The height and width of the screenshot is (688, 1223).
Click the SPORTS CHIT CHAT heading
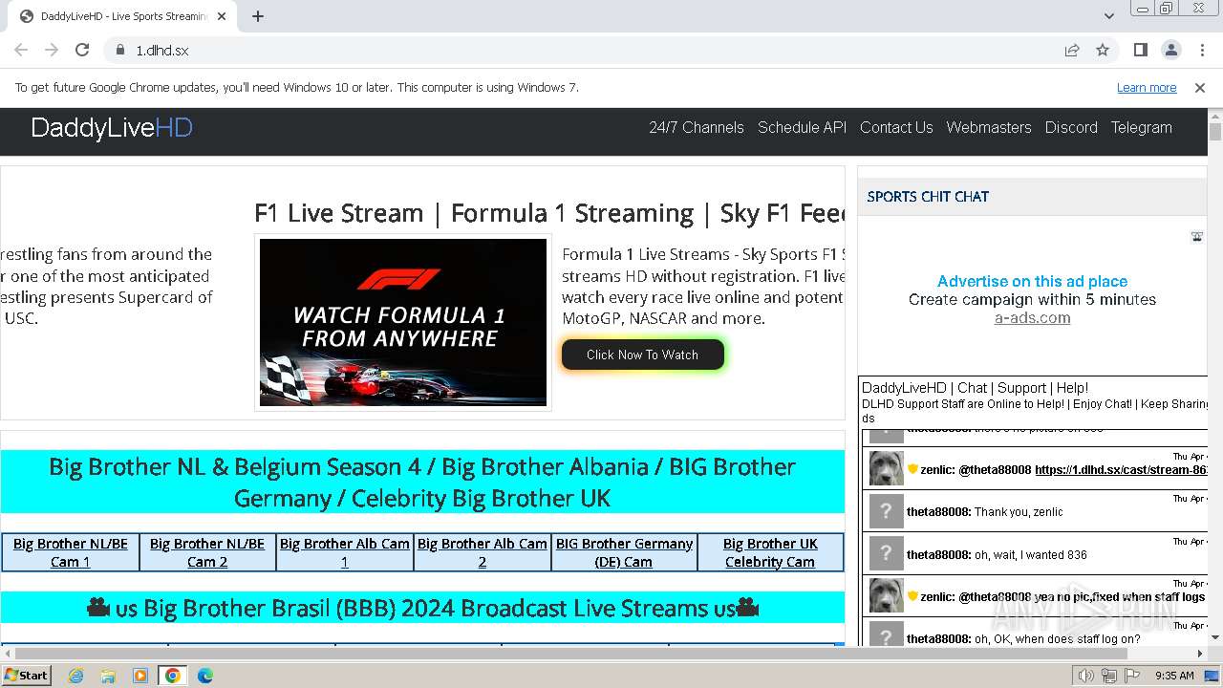click(928, 197)
